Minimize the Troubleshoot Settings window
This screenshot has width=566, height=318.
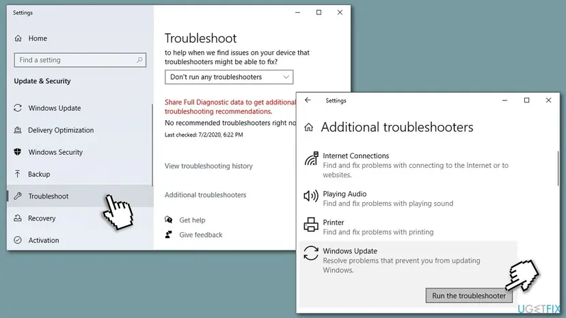pos(297,12)
